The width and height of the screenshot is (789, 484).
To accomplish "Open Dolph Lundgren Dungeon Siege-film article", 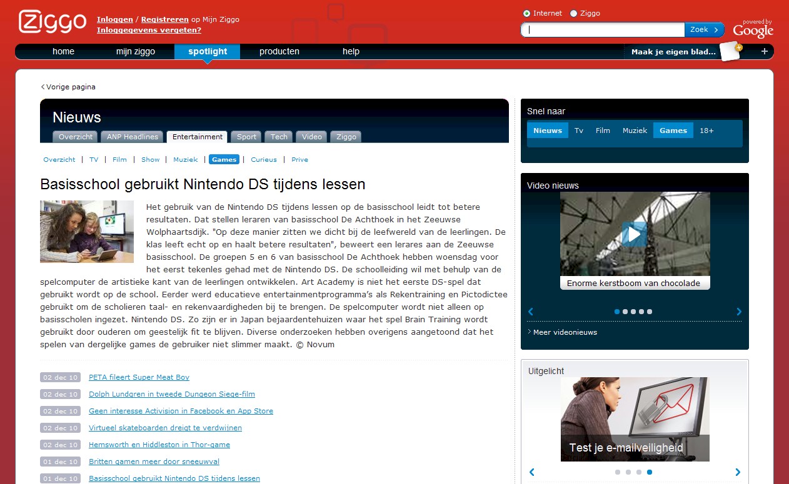I will (172, 394).
